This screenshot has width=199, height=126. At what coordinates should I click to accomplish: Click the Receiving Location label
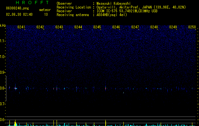(74, 7)
